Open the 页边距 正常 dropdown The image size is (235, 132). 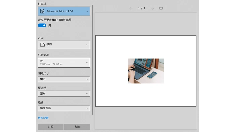[64, 94]
